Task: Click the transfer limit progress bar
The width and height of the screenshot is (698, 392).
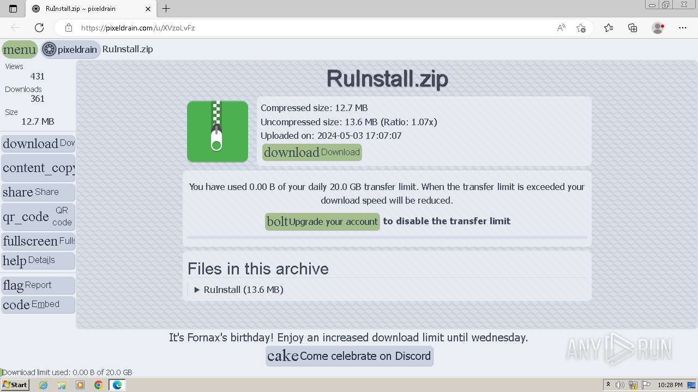Action: (387, 237)
